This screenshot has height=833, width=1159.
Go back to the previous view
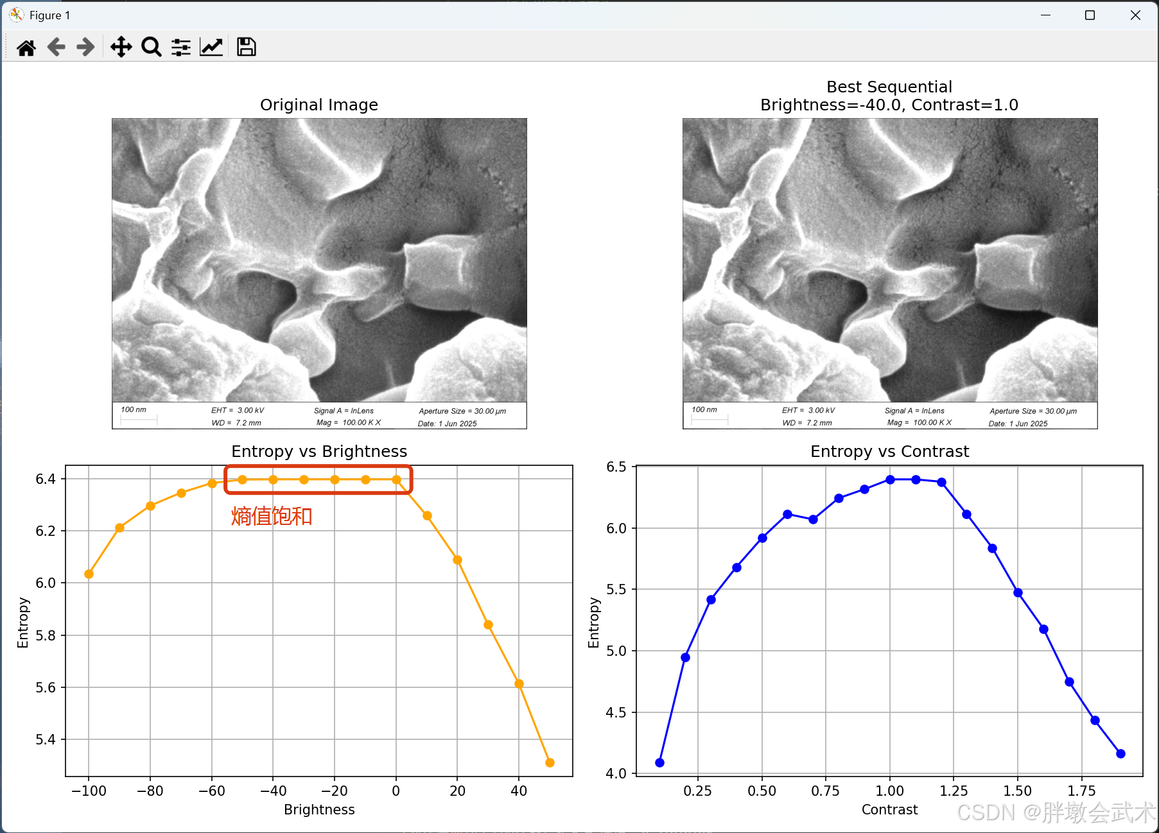57,47
